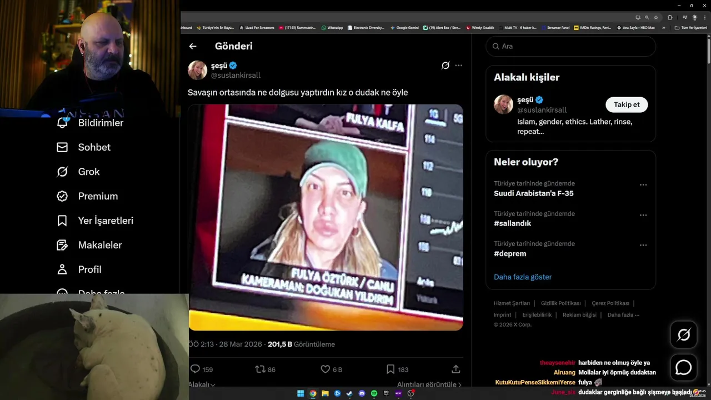This screenshot has height=400, width=711.
Task: Open the floating chat messages button
Action: pyautogui.click(x=683, y=367)
